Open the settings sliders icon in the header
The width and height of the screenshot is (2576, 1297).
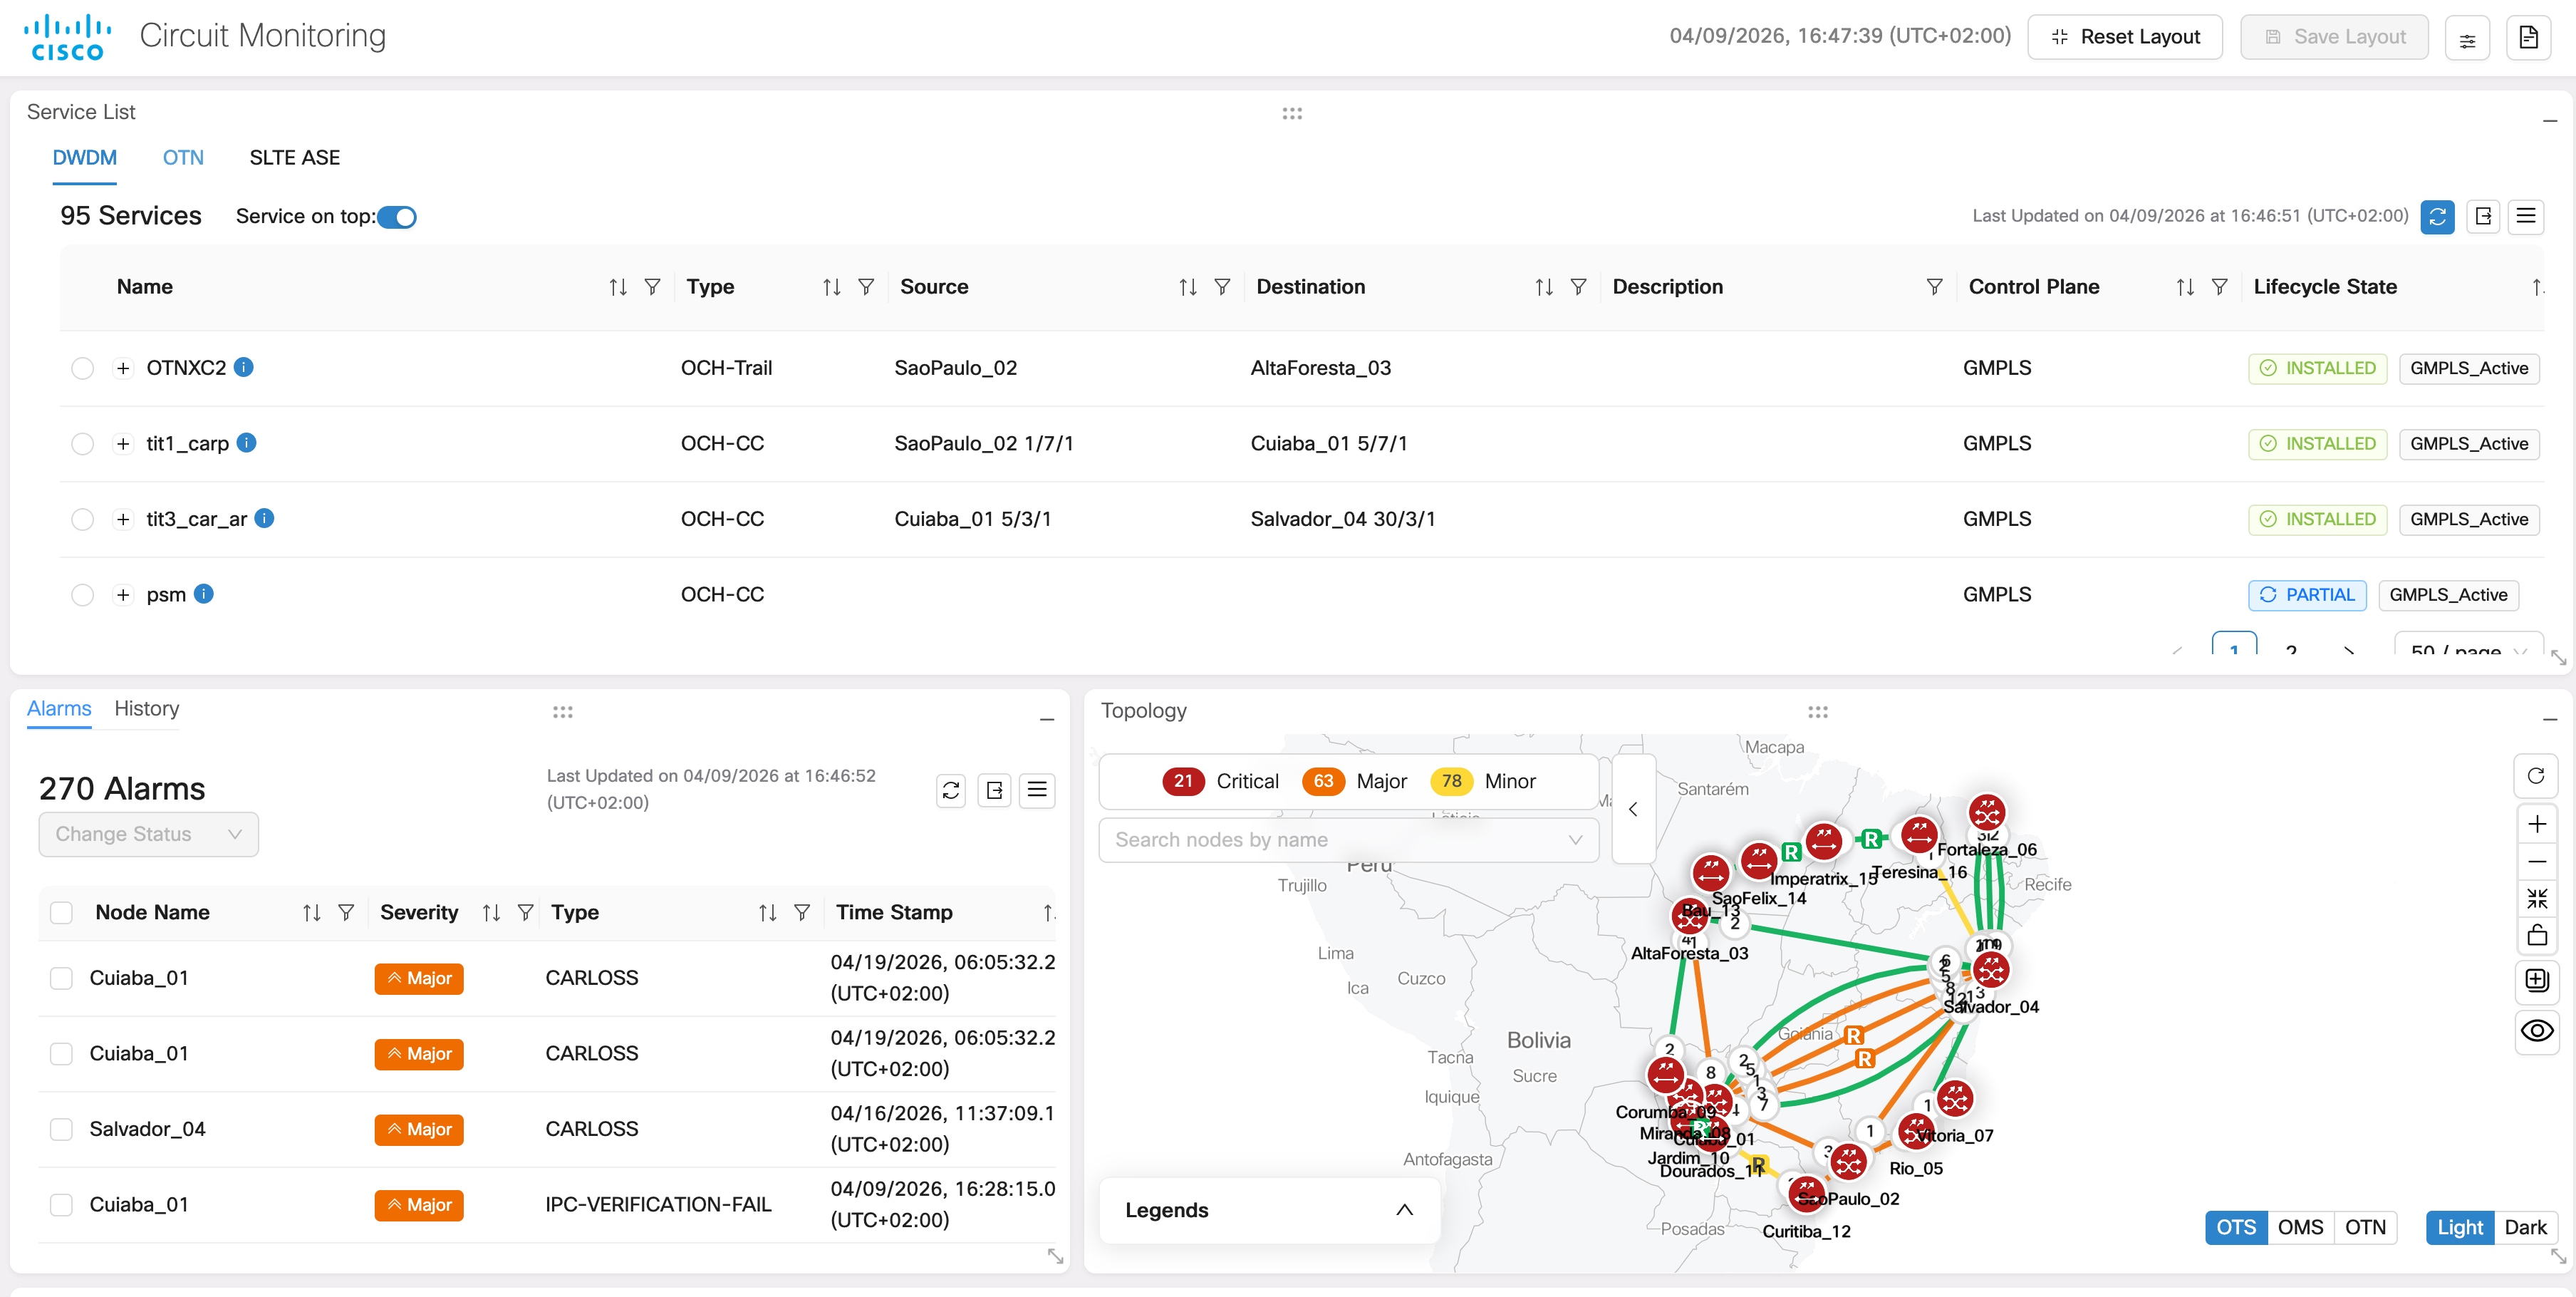point(2468,37)
